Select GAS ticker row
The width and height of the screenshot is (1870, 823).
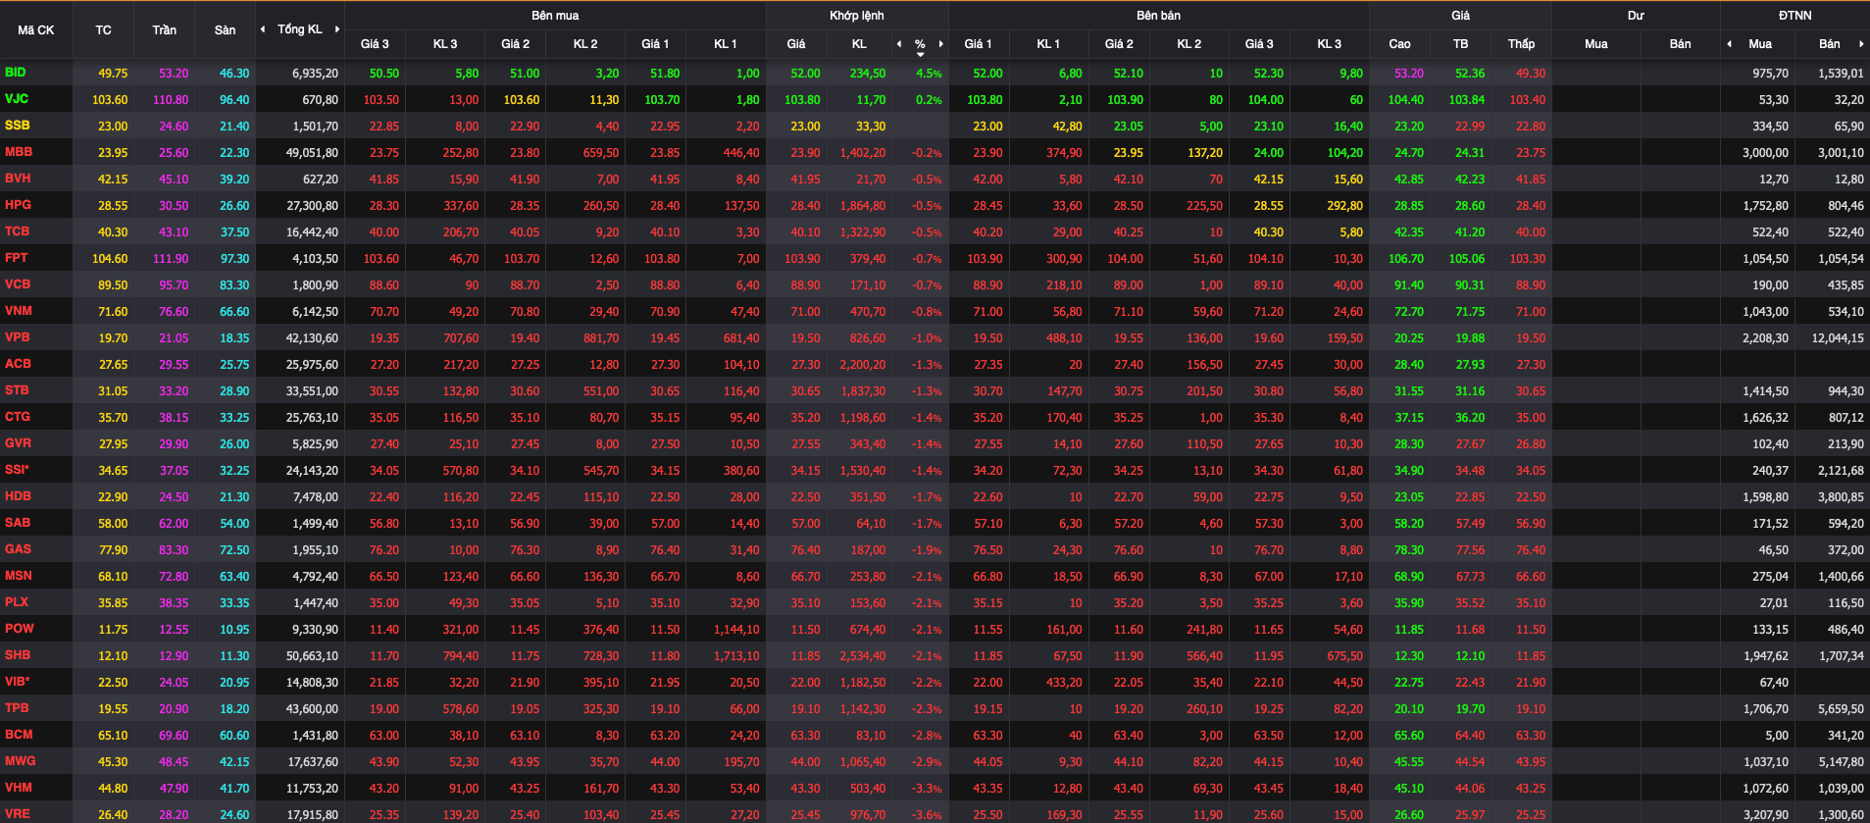pos(18,549)
